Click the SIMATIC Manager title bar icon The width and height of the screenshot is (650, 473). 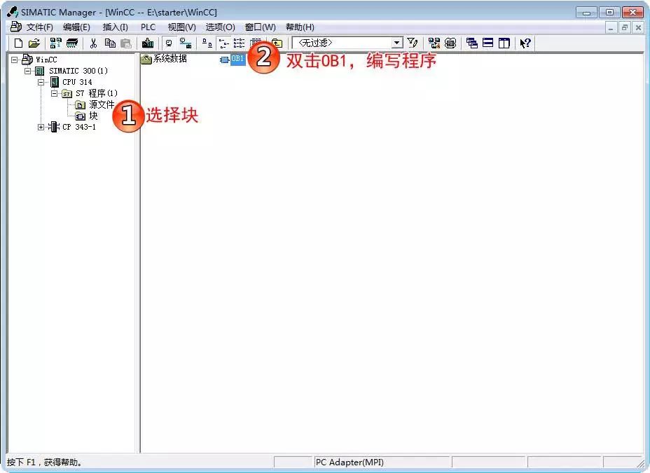pyautogui.click(x=13, y=12)
